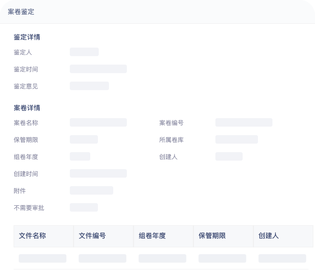The height and width of the screenshot is (272, 315).
Task: Click the 组卷年度 detail value
Action: [80, 156]
